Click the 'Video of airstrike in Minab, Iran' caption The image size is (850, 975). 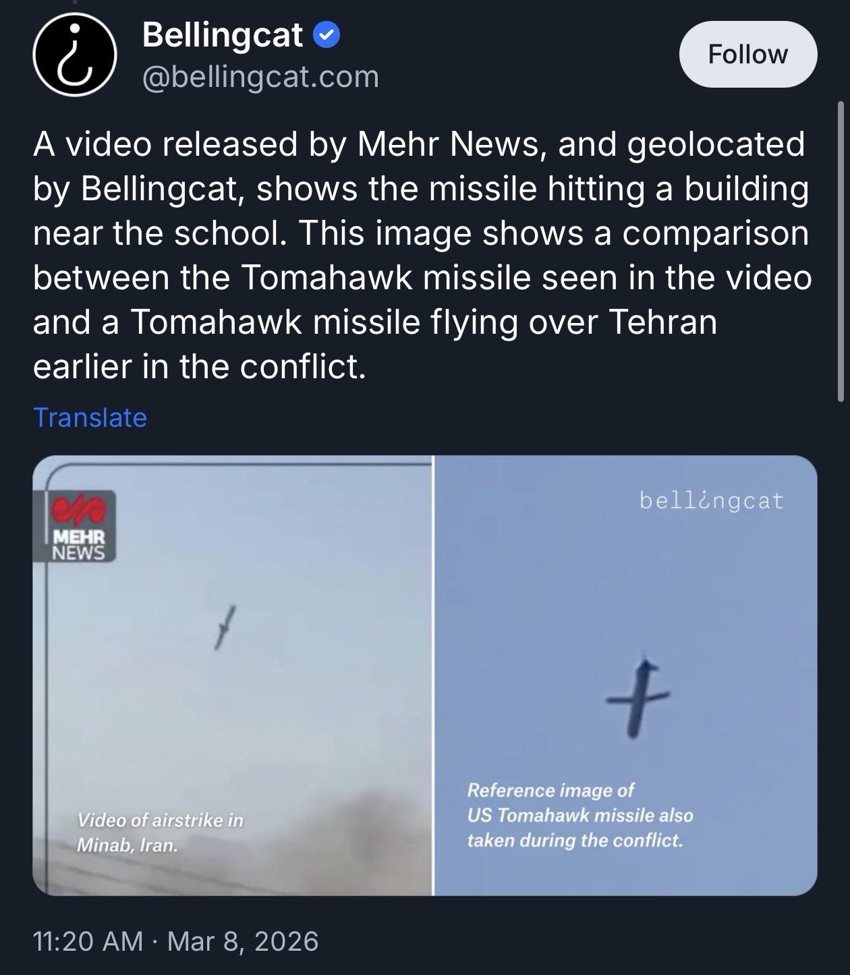click(x=161, y=832)
